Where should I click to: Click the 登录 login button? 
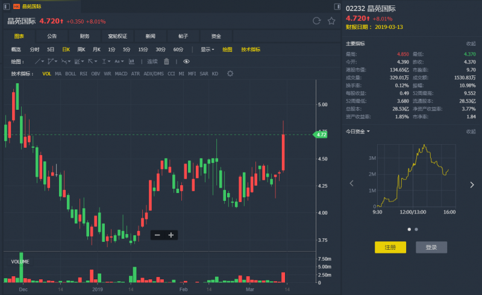click(431, 247)
